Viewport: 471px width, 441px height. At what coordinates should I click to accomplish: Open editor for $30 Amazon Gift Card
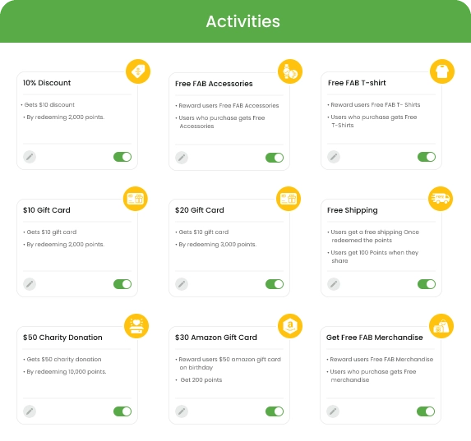182,411
